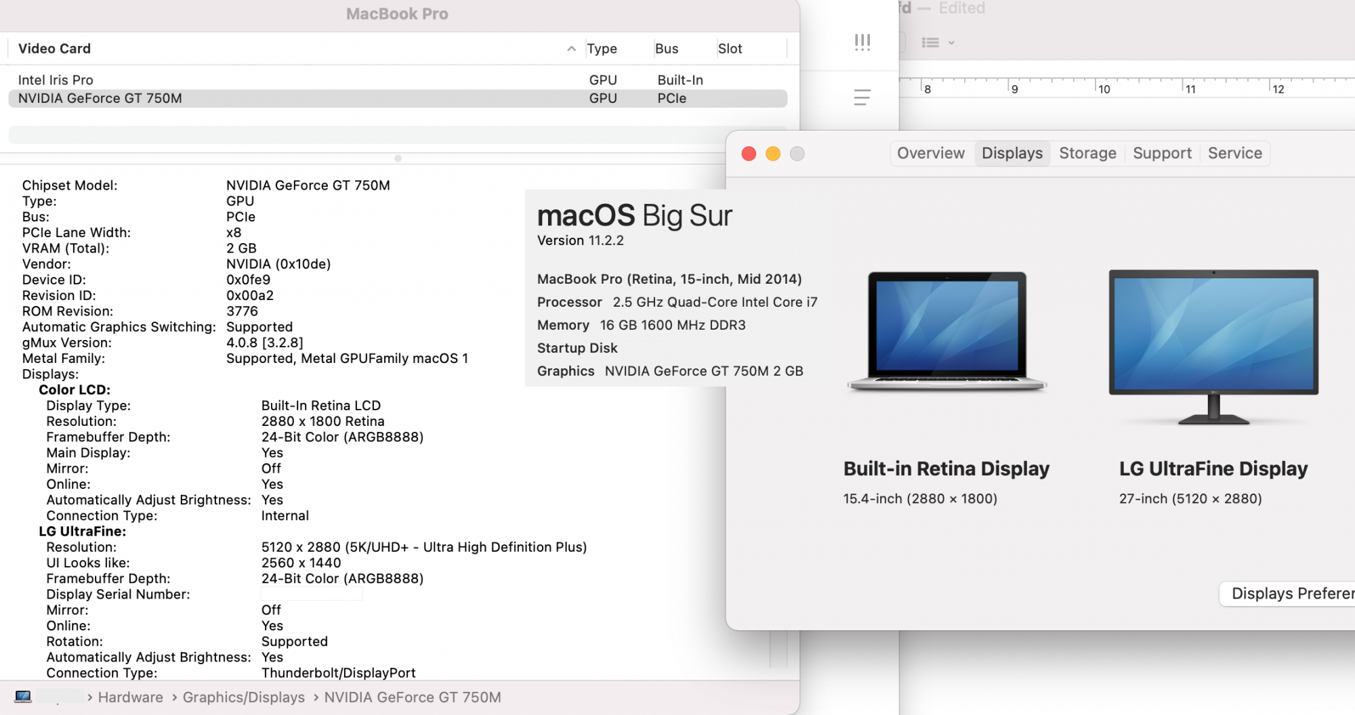Image resolution: width=1355 pixels, height=715 pixels.
Task: Click the computer icon in the path bar
Action: [x=23, y=697]
